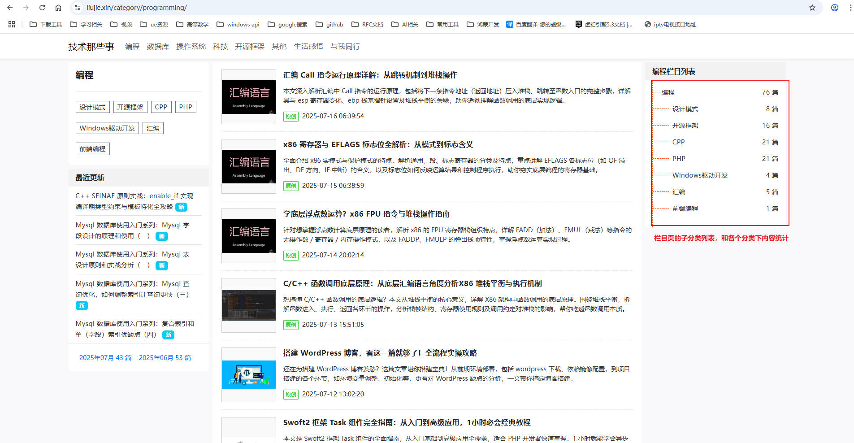The image size is (854, 443).
Task: Click thumbnail of the Call 指令 article
Action: point(249,97)
